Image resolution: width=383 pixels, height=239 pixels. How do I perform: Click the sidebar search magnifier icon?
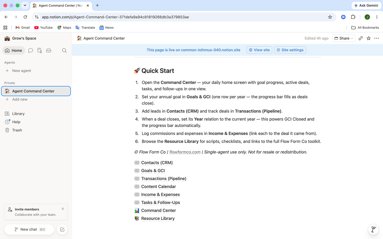[64, 50]
